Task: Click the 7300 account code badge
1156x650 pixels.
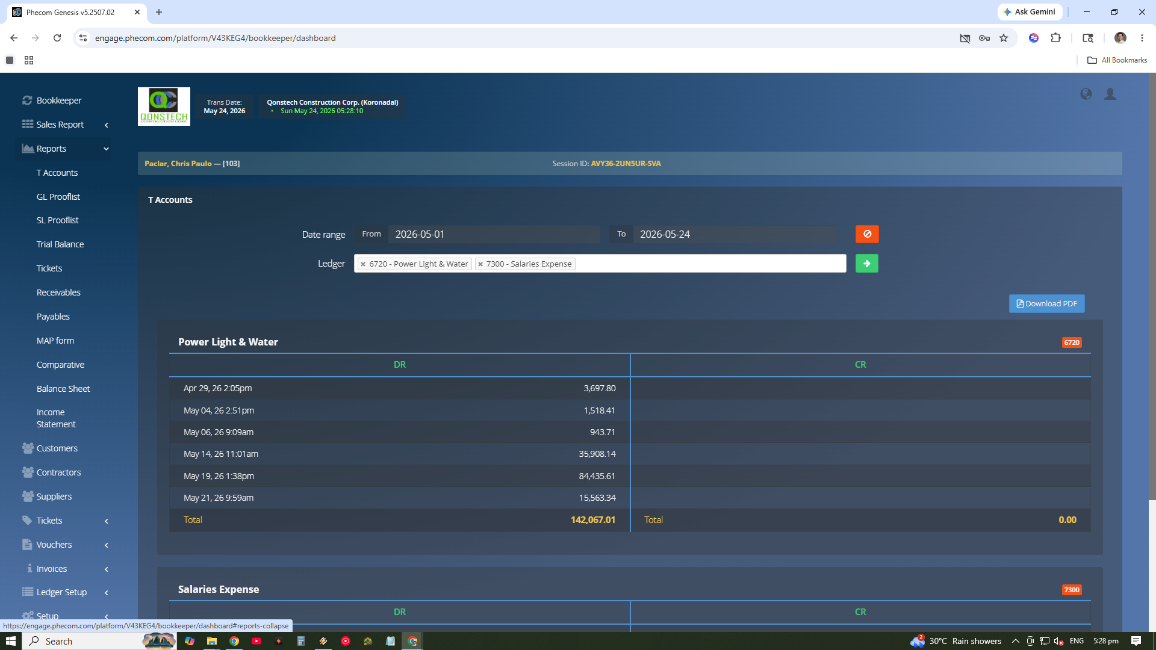Action: pos(1072,590)
